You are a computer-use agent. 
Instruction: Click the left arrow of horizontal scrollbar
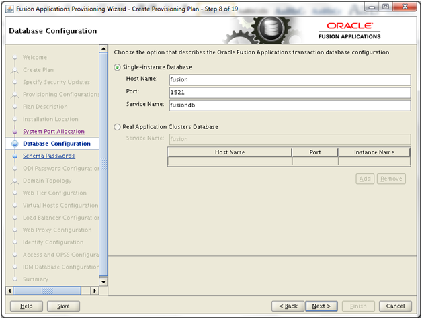9,291
